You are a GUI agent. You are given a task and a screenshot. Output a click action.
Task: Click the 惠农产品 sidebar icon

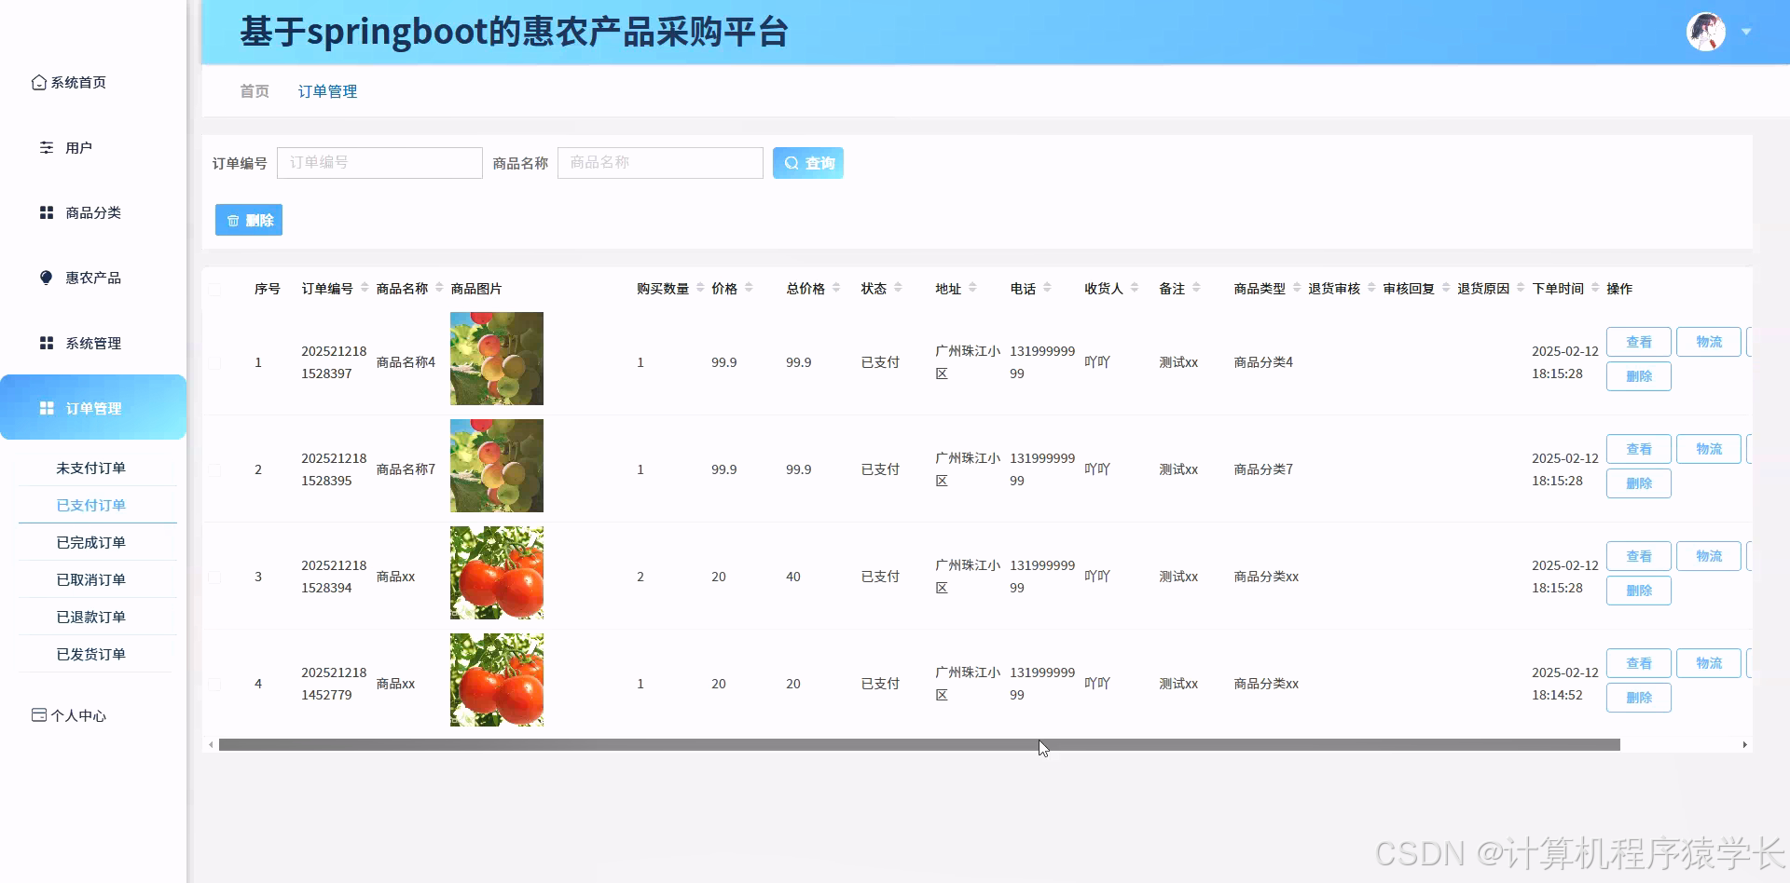(46, 277)
